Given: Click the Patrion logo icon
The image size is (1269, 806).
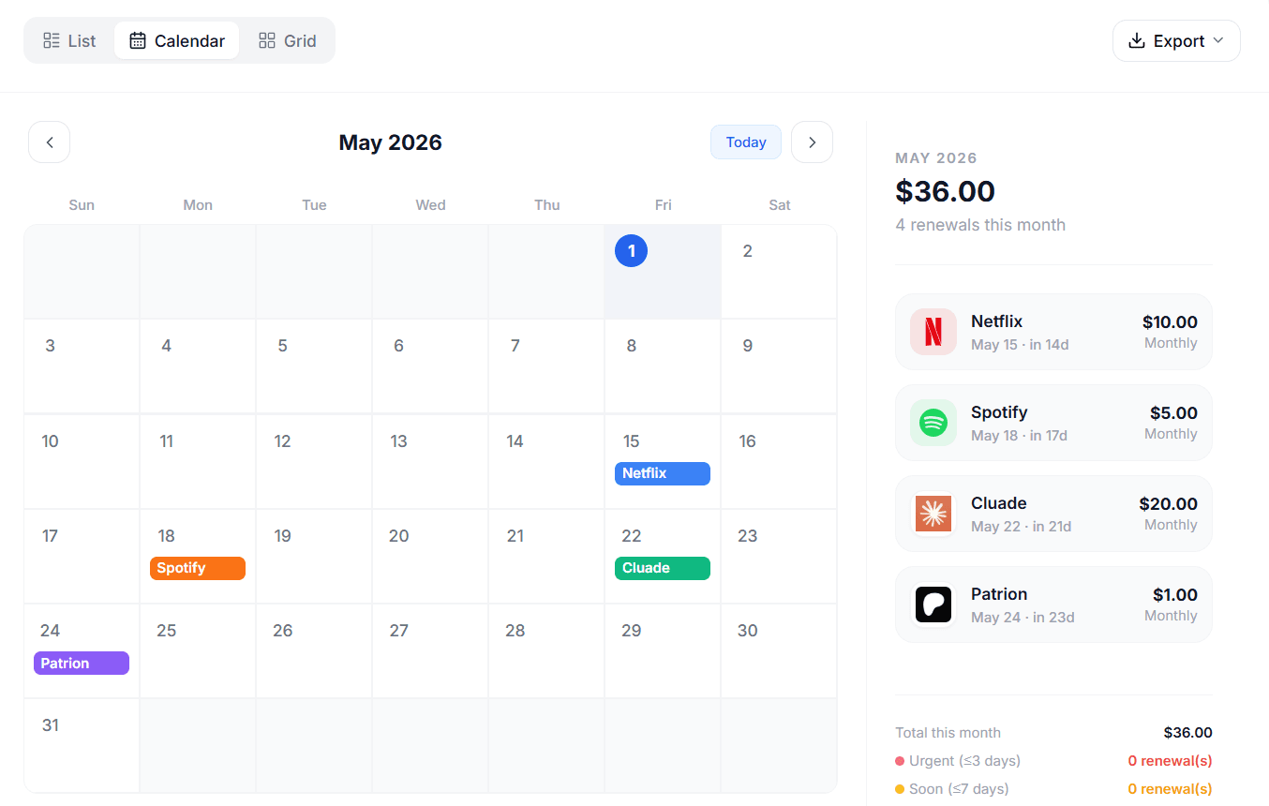Looking at the screenshot, I should coord(933,604).
